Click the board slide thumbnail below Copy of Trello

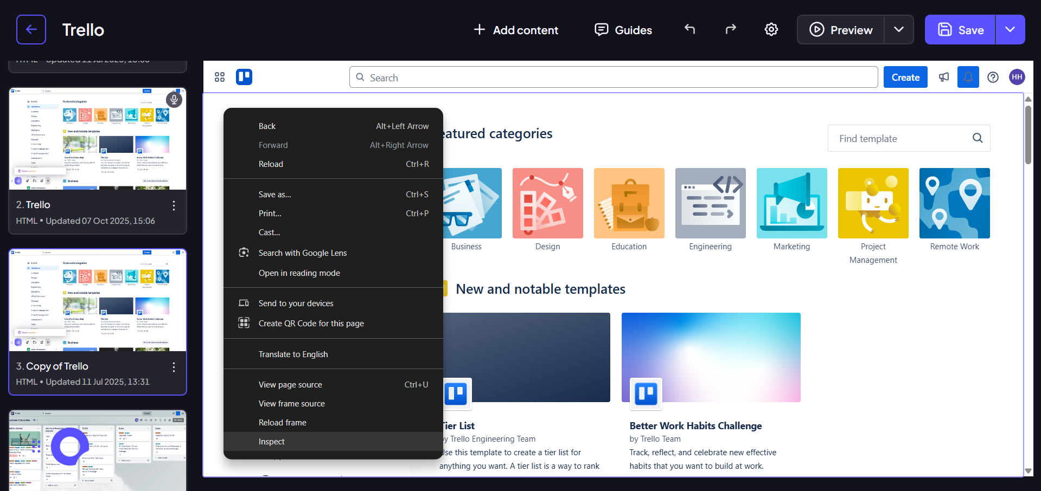pyautogui.click(x=98, y=450)
